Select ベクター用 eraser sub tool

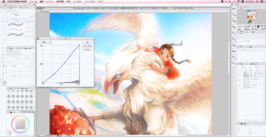tap(20, 30)
